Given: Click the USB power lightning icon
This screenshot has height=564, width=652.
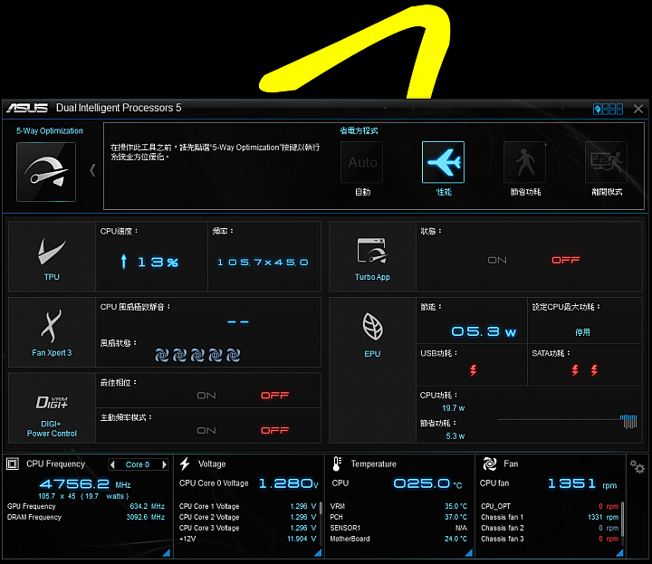Looking at the screenshot, I should click(x=474, y=370).
